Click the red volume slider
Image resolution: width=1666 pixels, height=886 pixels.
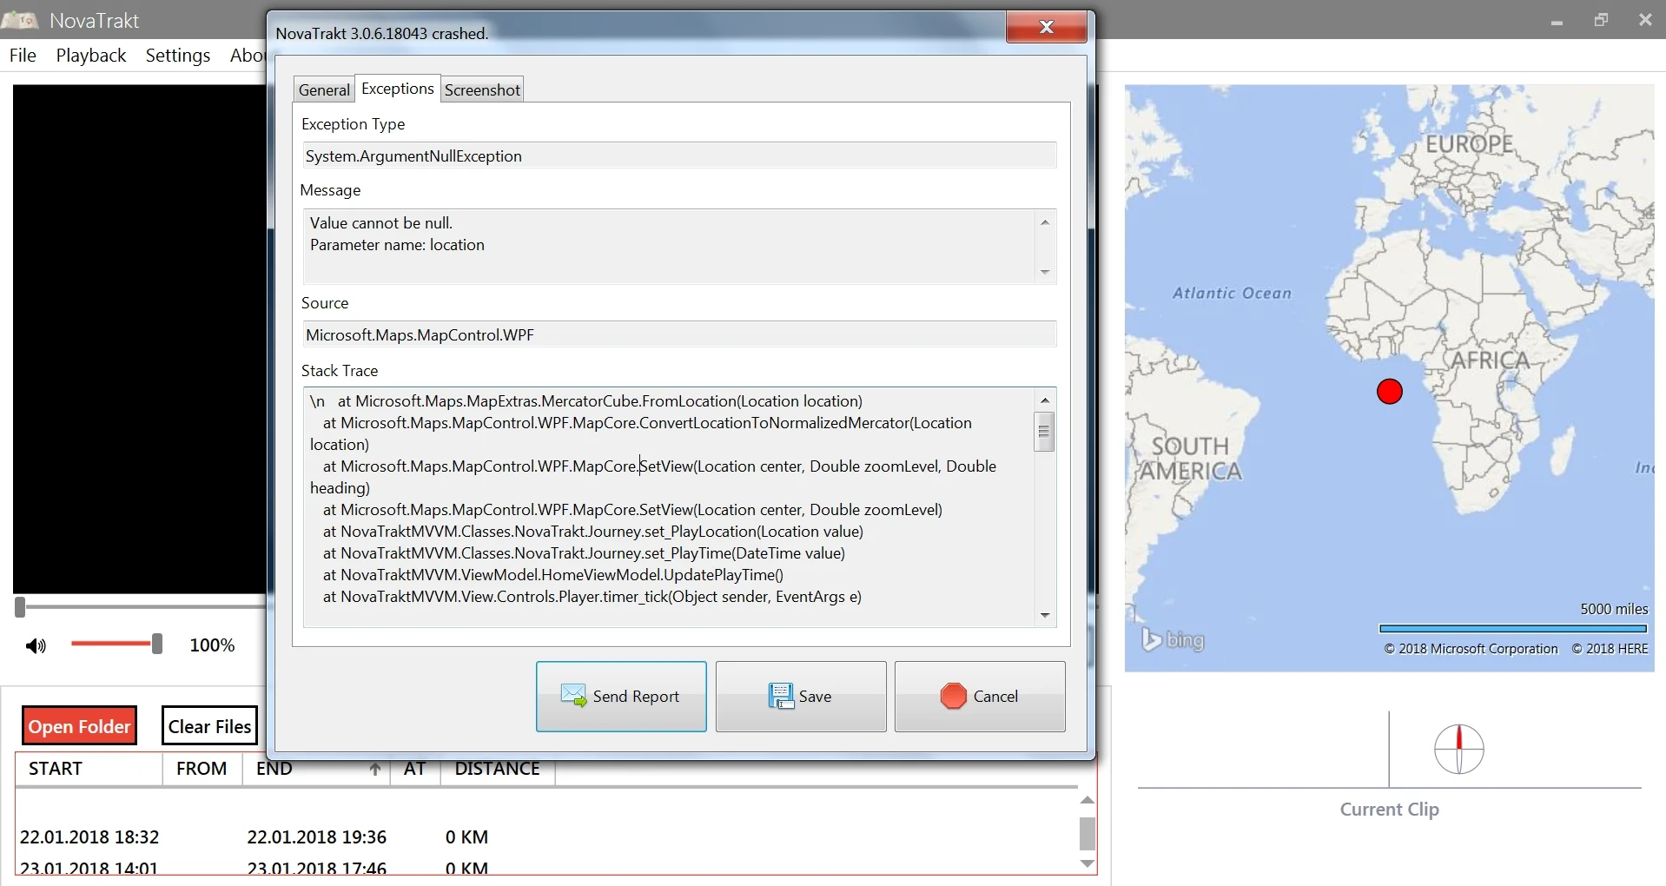113,644
